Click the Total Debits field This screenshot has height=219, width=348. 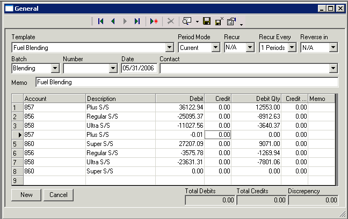pyautogui.click(x=210, y=200)
